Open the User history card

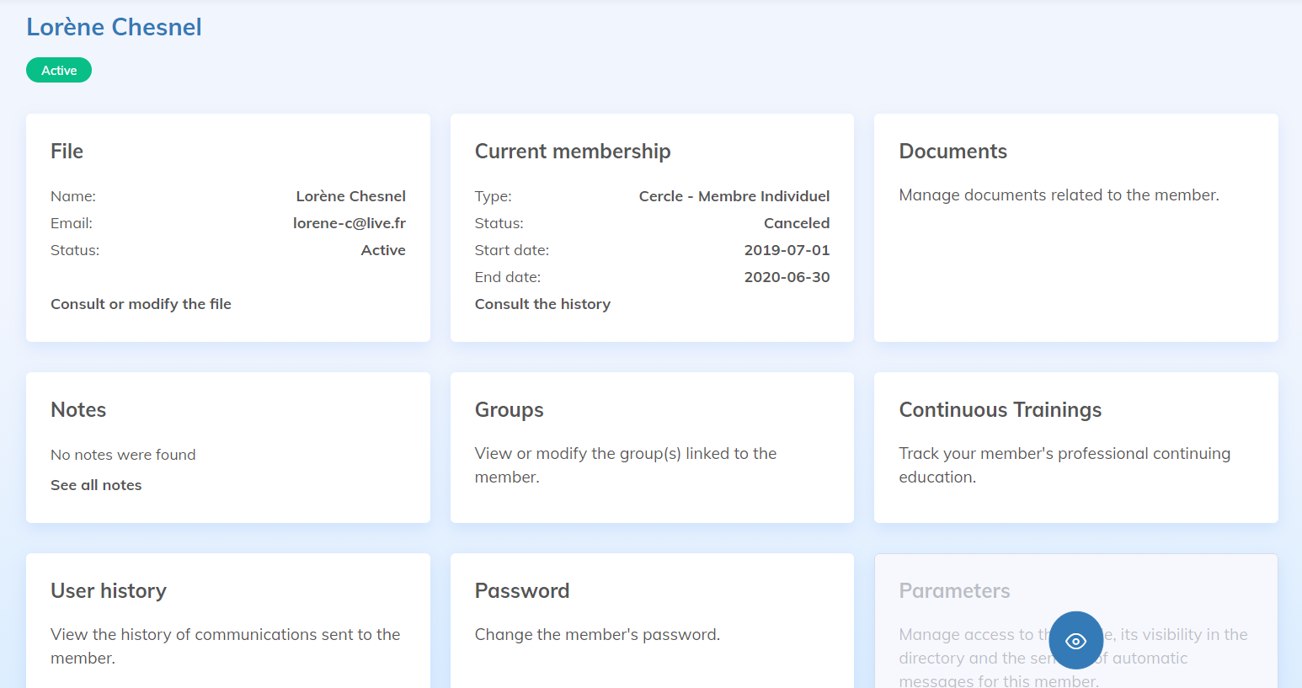(227, 621)
